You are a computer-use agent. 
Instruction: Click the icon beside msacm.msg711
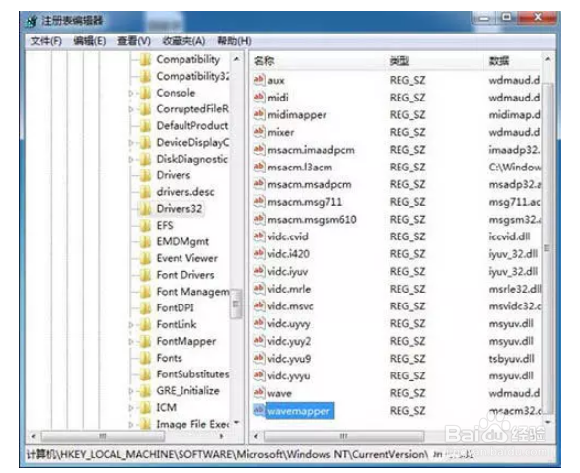click(259, 201)
